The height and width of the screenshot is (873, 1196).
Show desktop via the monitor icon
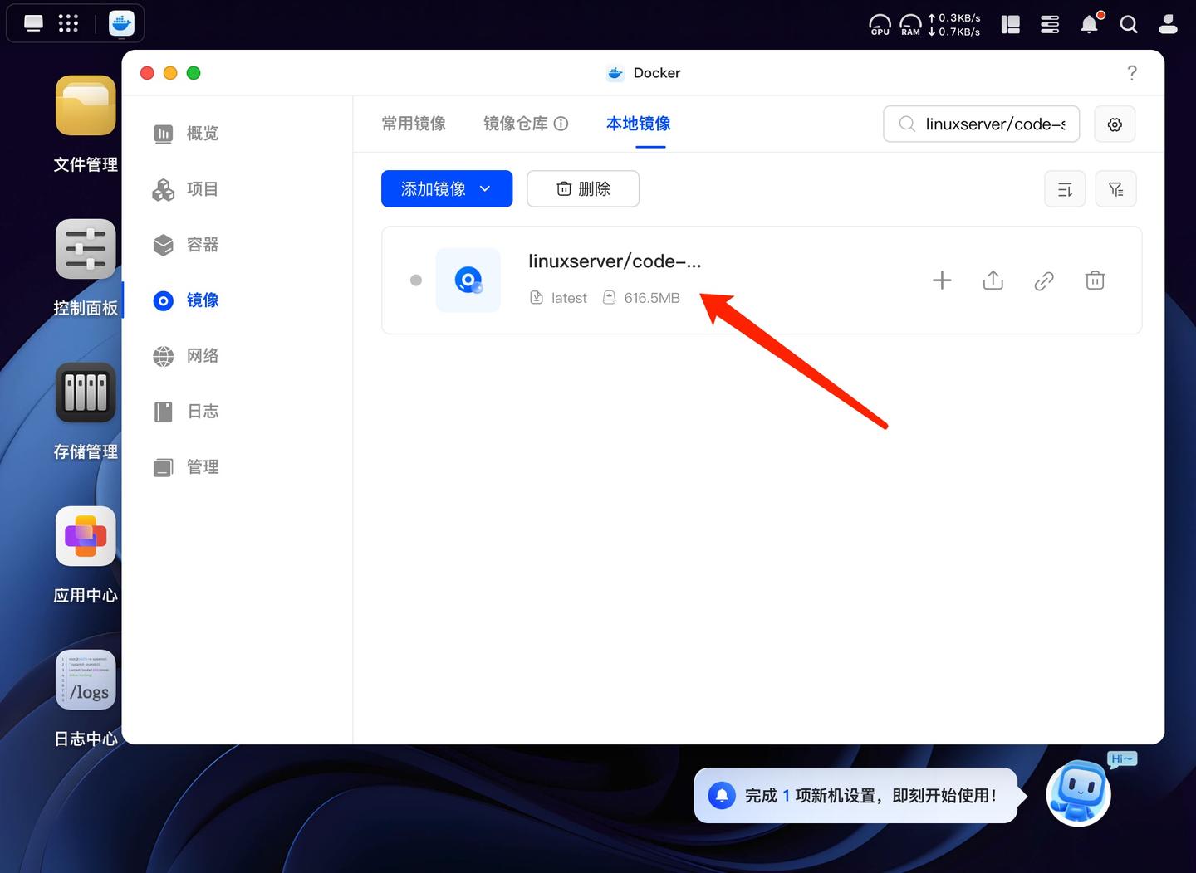point(33,23)
